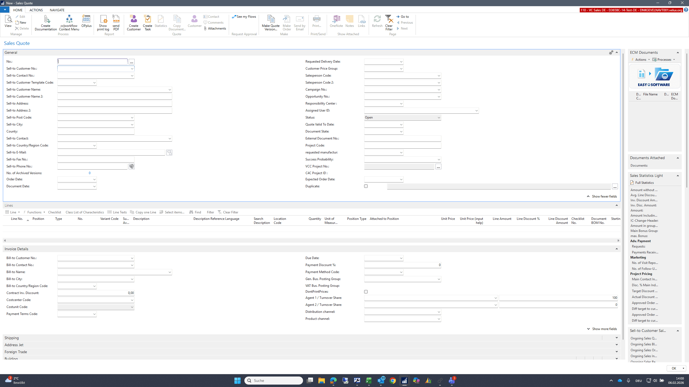
Task: Tick the Duplicate checkbox
Action: tap(366, 186)
